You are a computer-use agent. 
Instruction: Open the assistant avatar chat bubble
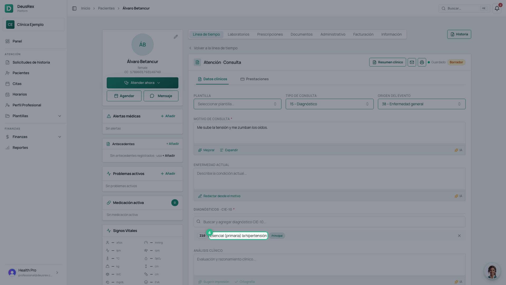492,271
